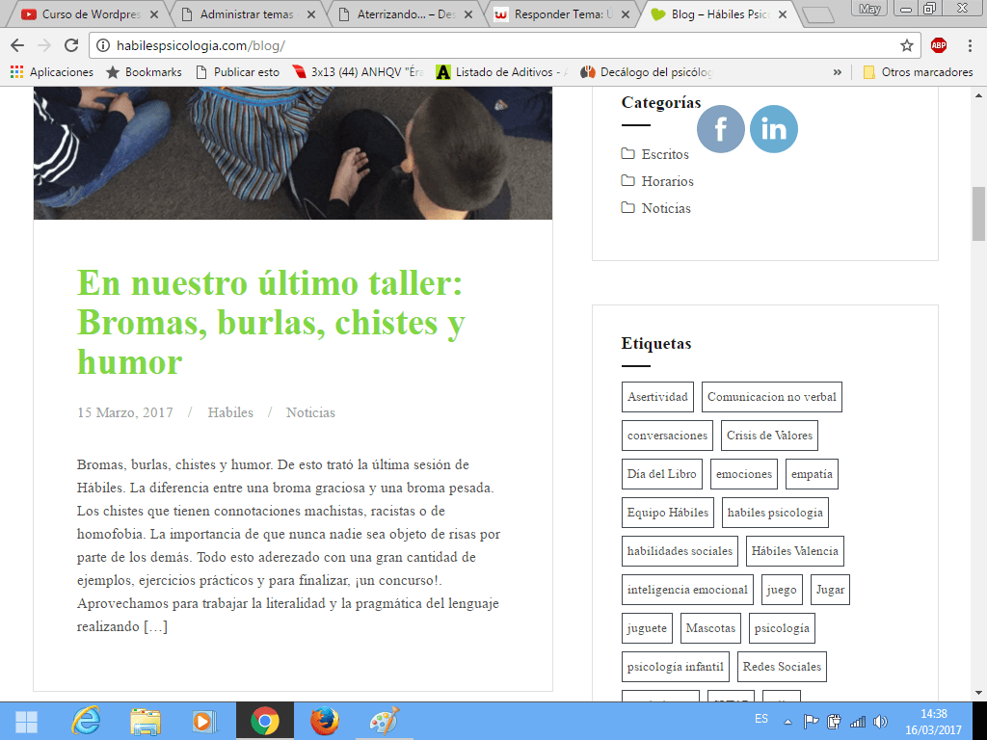Image resolution: width=987 pixels, height=740 pixels.
Task: Select the Asertividad tag
Action: [657, 397]
